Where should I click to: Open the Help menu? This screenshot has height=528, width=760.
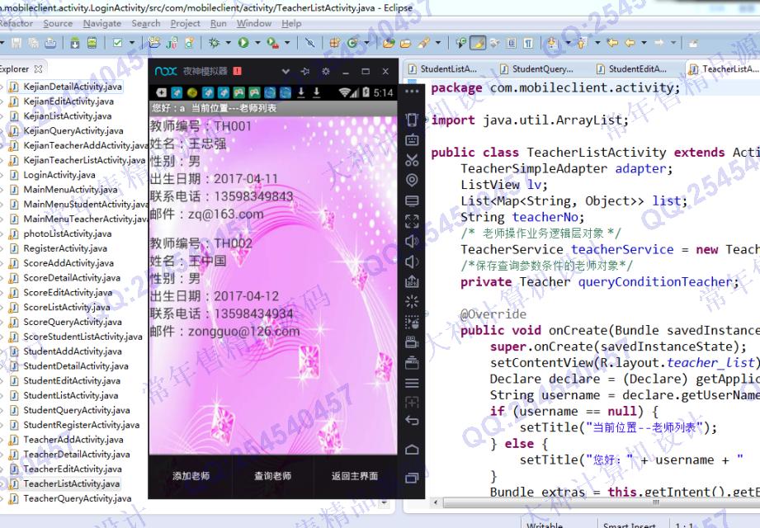[x=291, y=23]
